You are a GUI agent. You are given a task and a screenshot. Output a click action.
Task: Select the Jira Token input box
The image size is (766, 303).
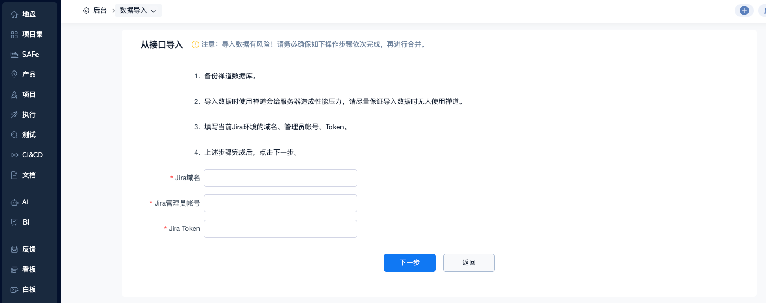pos(280,229)
